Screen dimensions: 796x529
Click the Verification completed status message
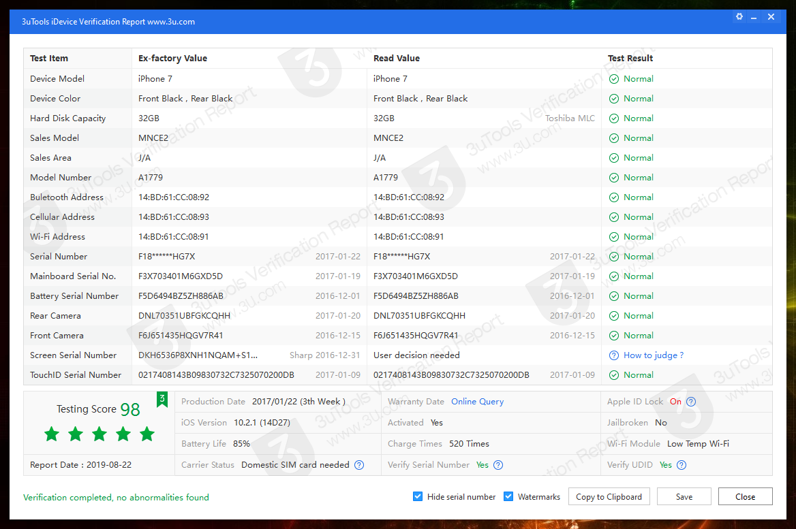point(117,498)
